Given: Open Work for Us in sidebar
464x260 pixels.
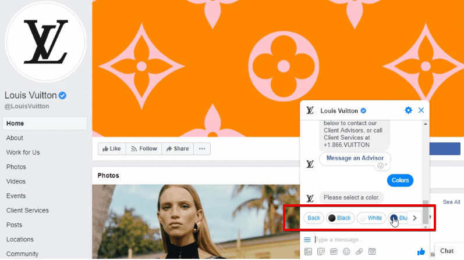Looking at the screenshot, I should coord(23,152).
